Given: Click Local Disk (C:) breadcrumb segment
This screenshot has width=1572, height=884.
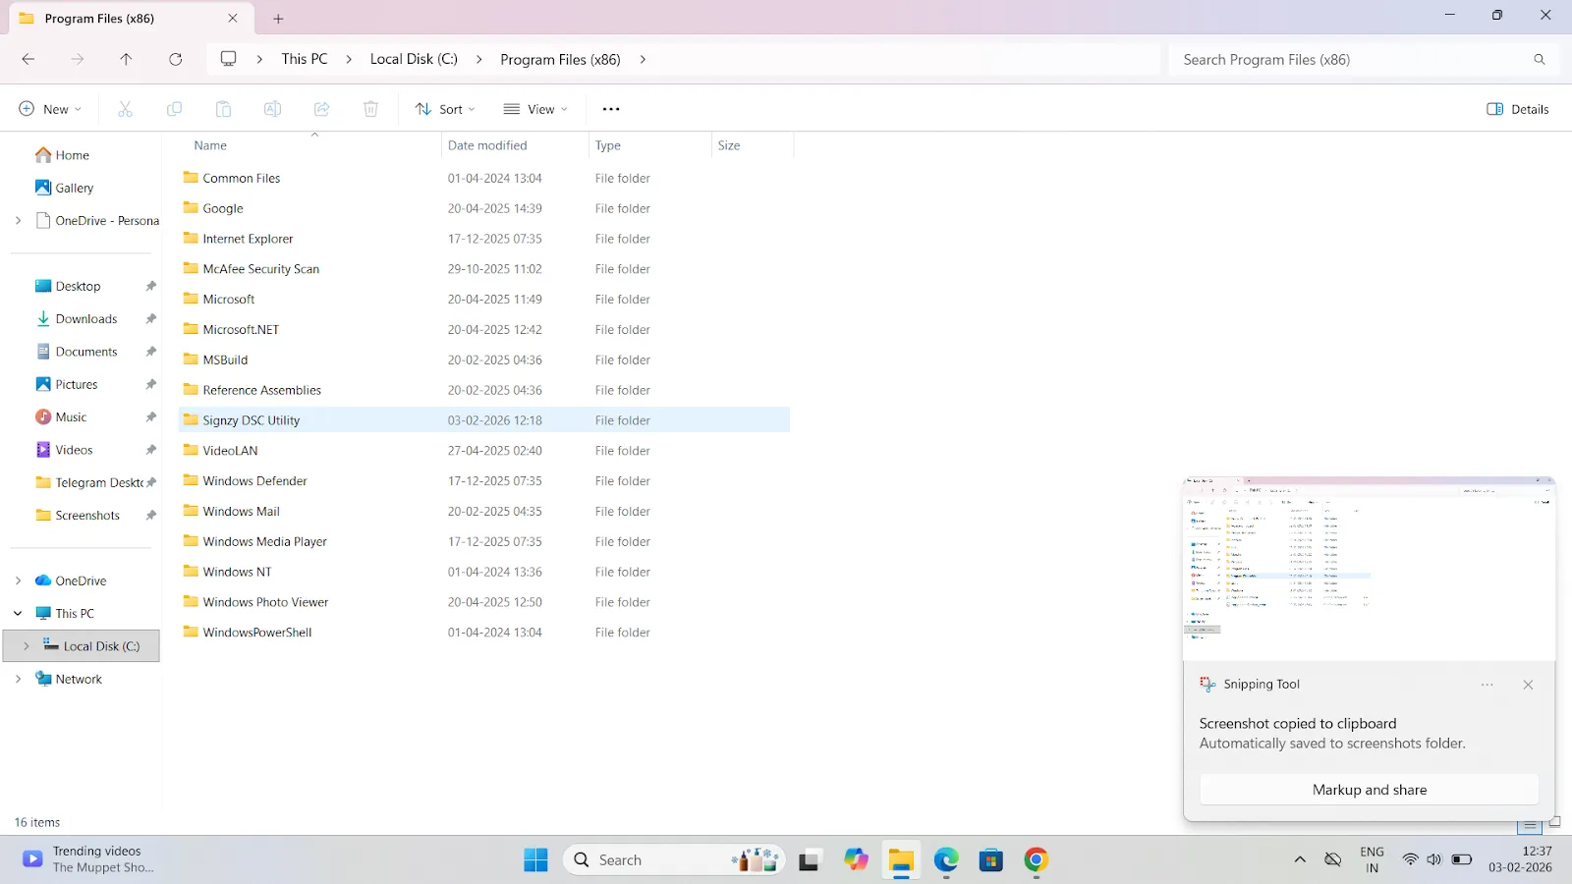Looking at the screenshot, I should click(x=414, y=59).
